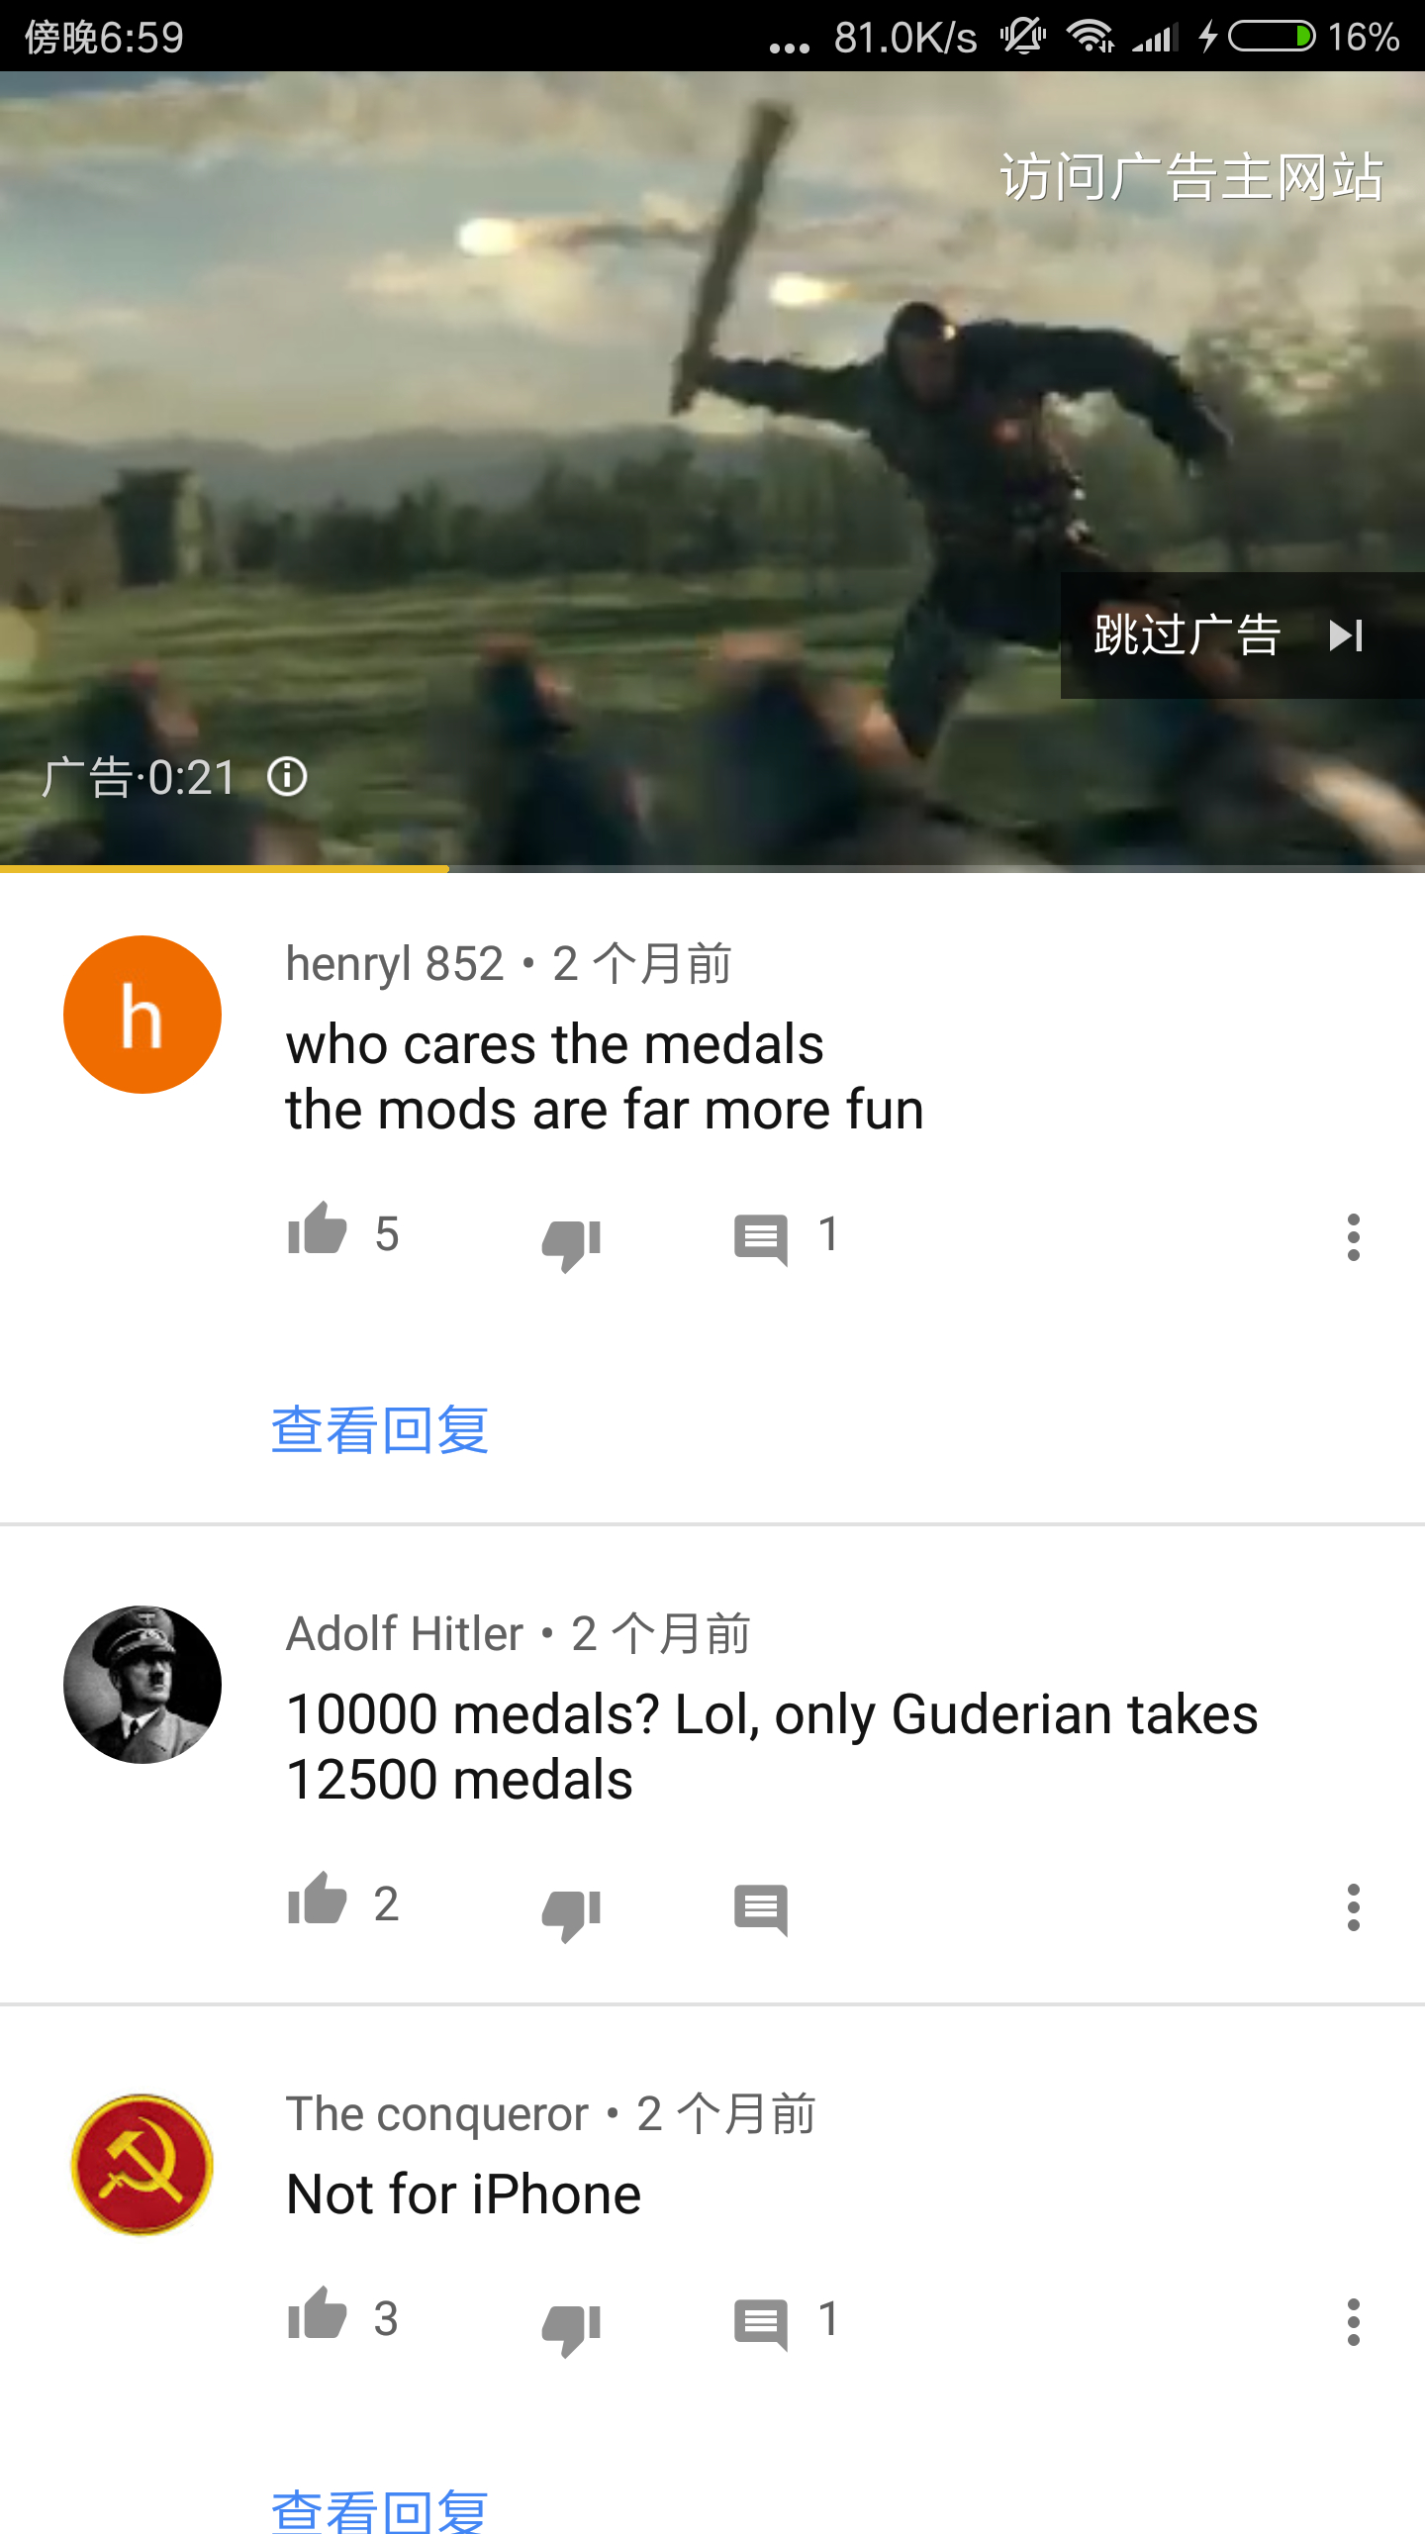The width and height of the screenshot is (1425, 2534).
Task: Visit advertiser site via 访问广告主网站
Action: pyautogui.click(x=1190, y=177)
